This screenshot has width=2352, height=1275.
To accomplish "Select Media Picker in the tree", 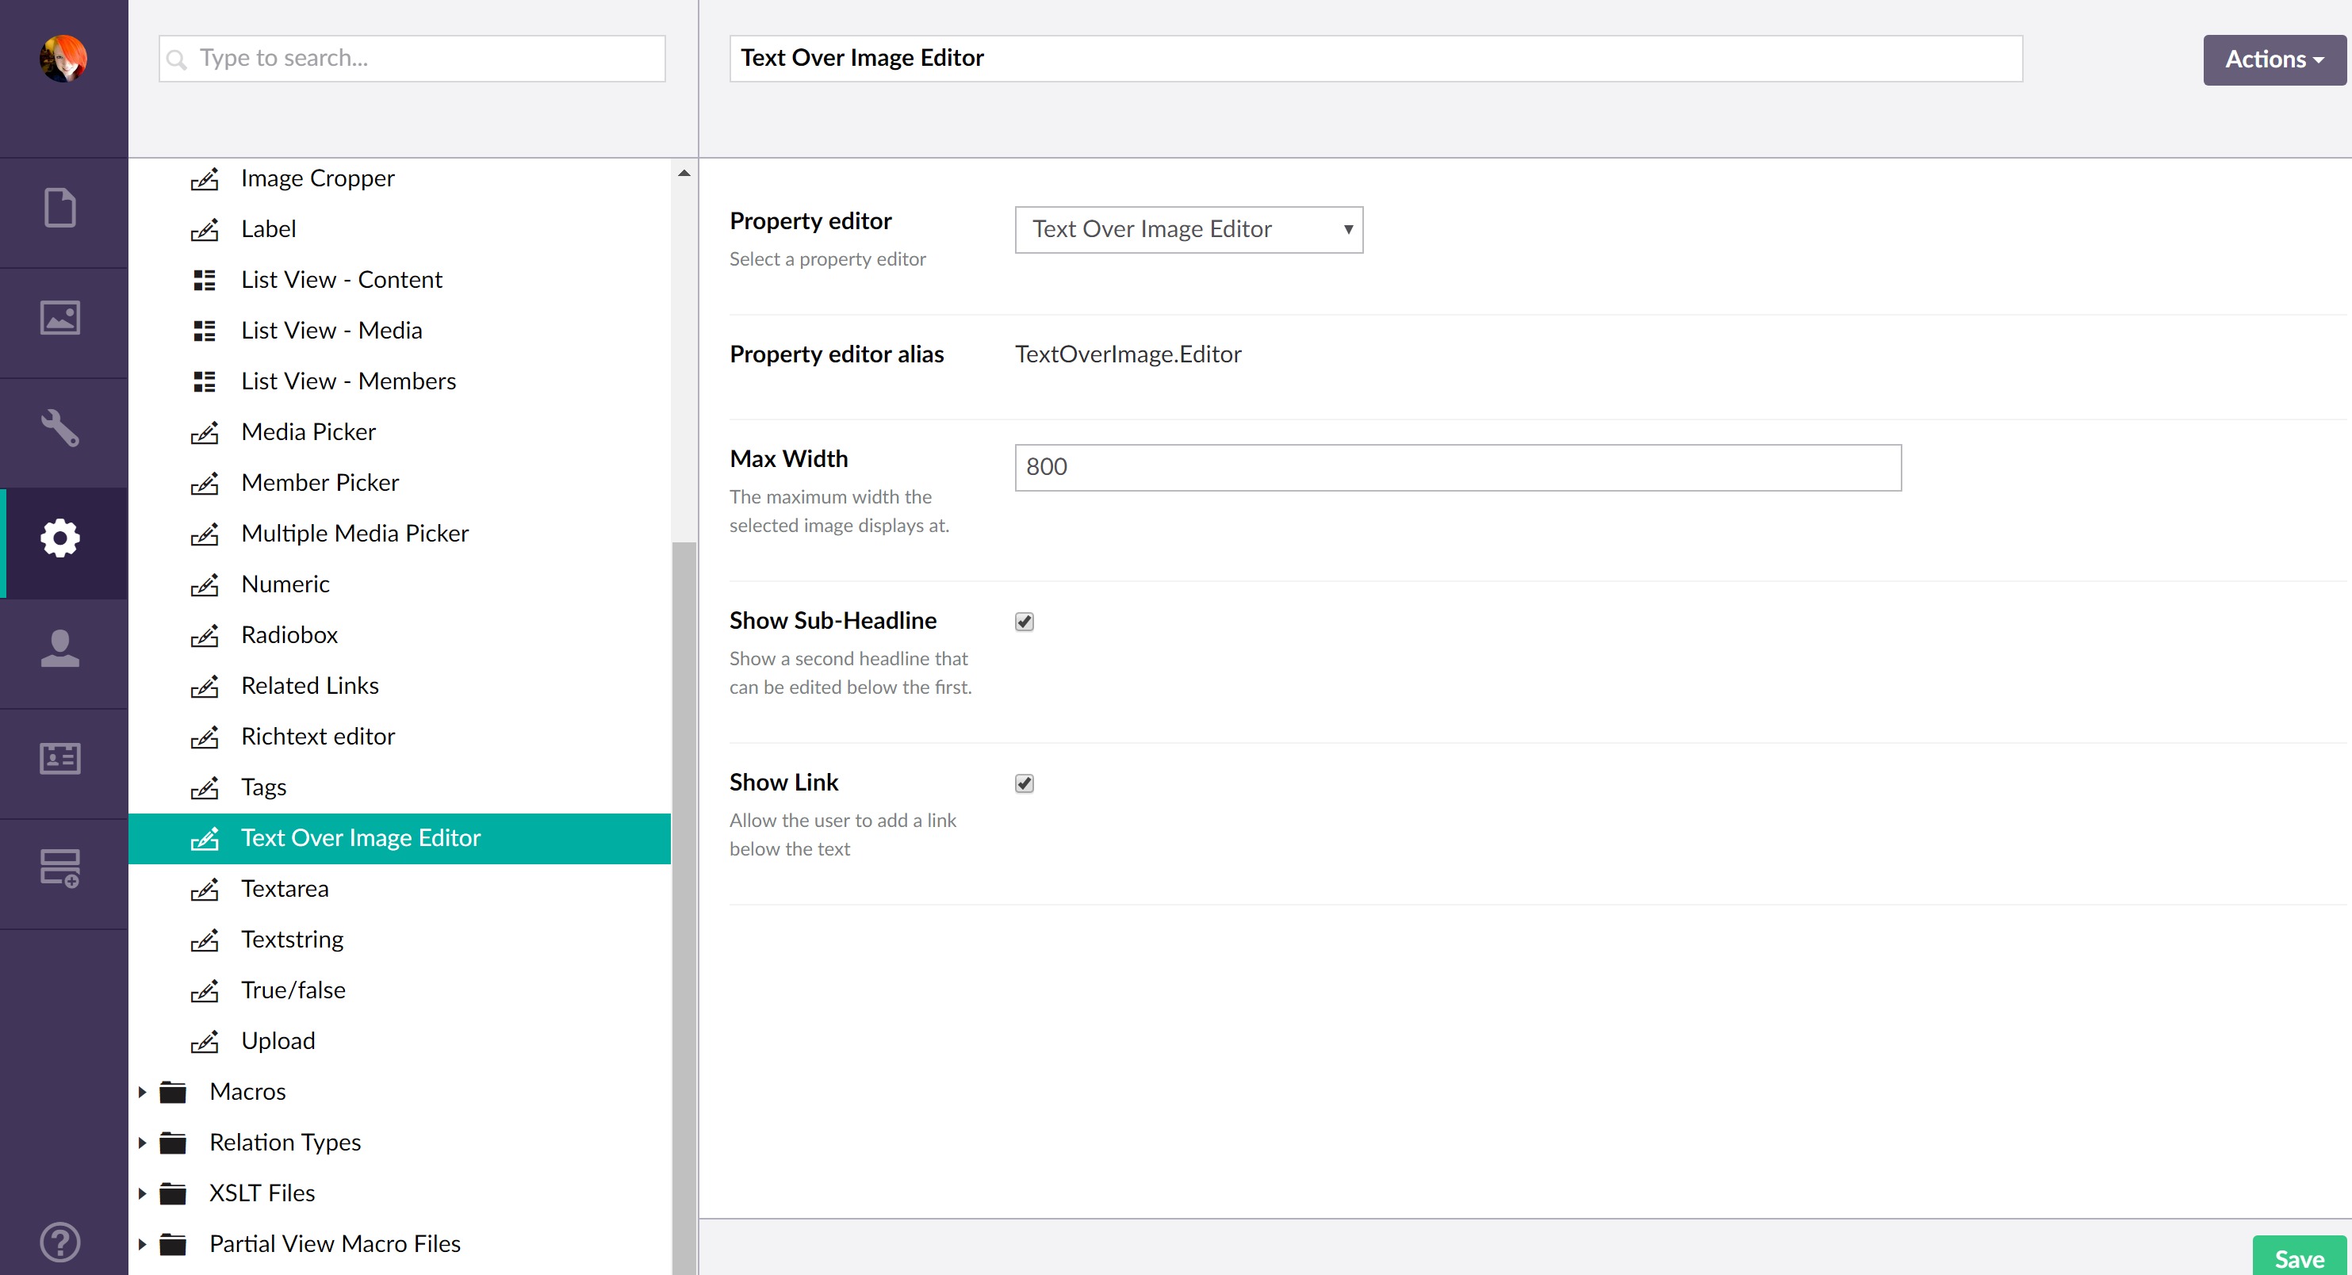I will [308, 431].
